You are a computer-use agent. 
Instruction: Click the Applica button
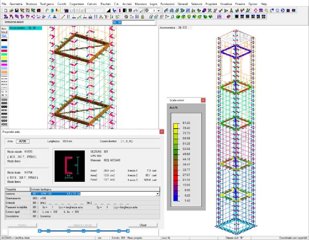pyautogui.click(x=22, y=225)
